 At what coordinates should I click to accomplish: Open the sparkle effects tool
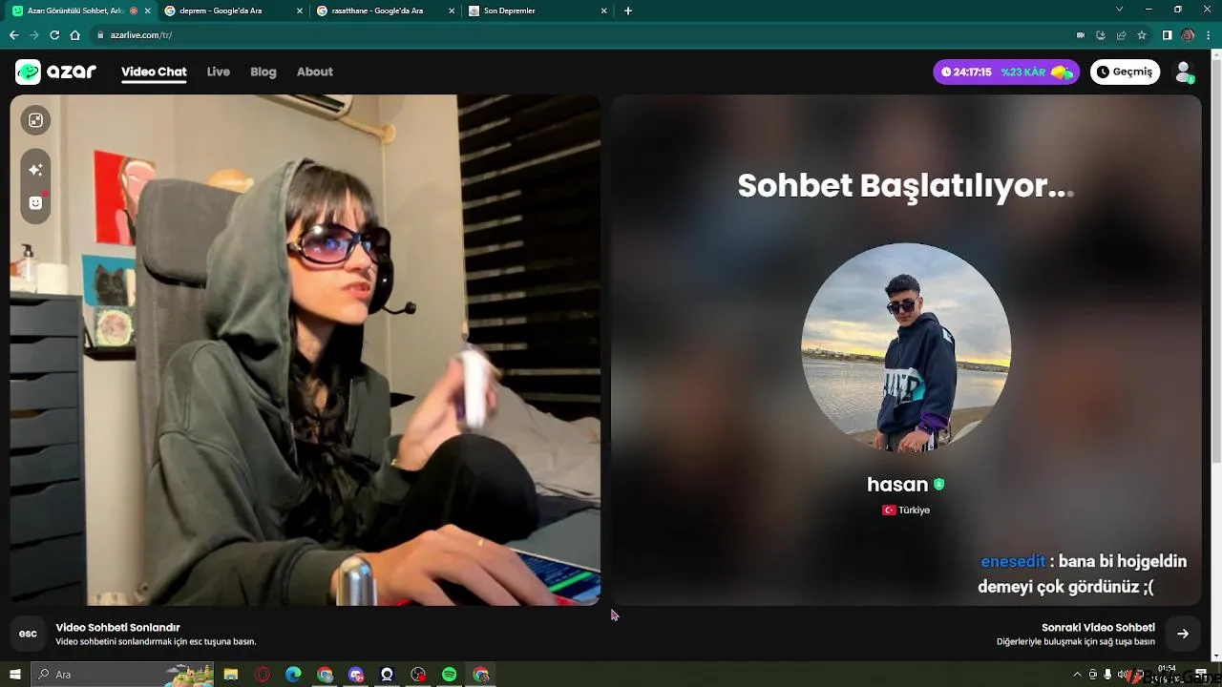pyautogui.click(x=35, y=170)
